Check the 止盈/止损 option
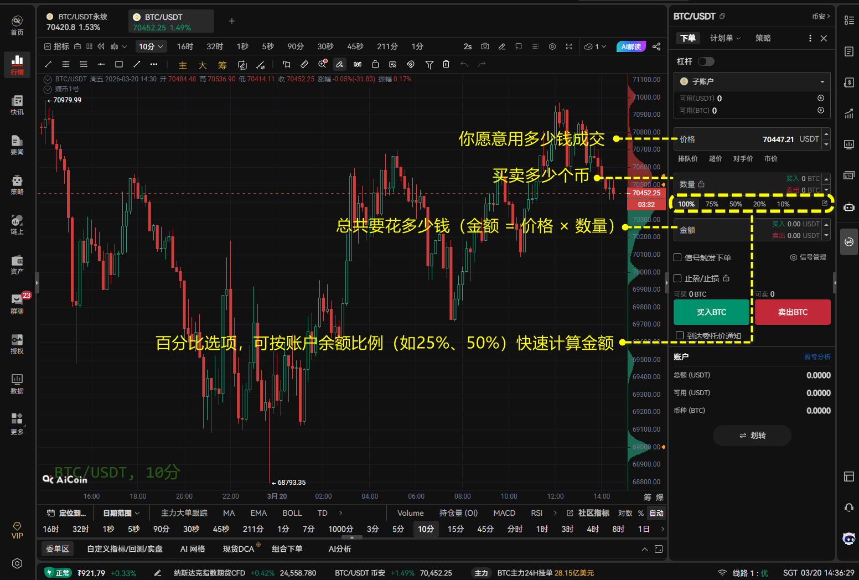Image resolution: width=859 pixels, height=580 pixels. click(x=677, y=278)
